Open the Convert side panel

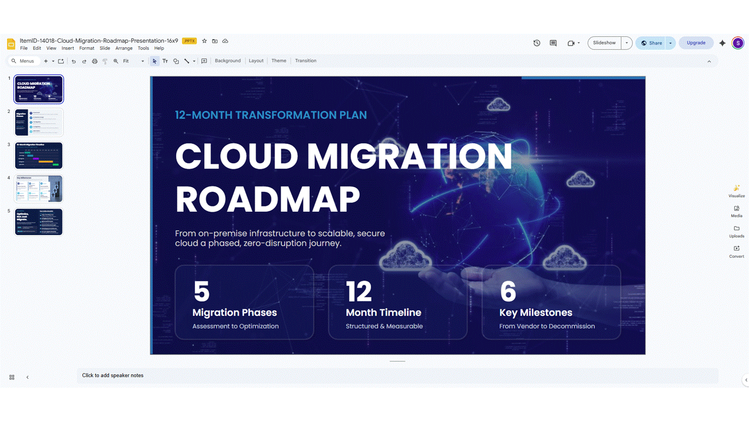point(737,251)
